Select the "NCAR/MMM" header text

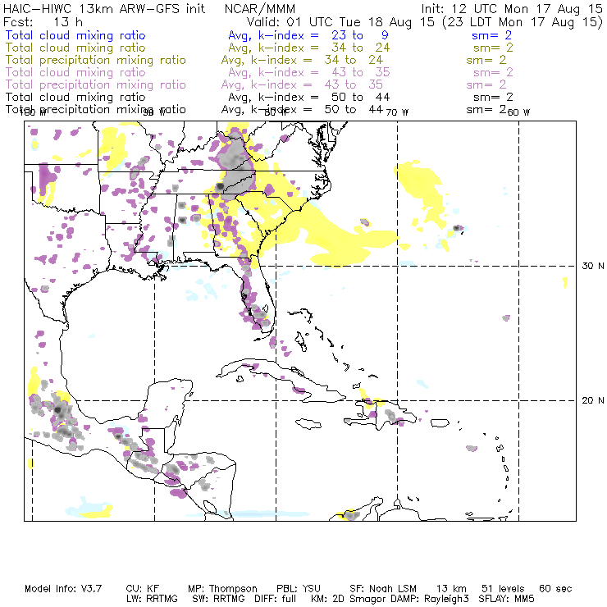[x=260, y=8]
